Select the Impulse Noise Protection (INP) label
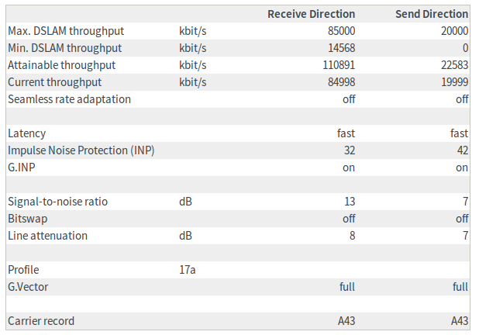This screenshot has width=479, height=335. (81, 150)
